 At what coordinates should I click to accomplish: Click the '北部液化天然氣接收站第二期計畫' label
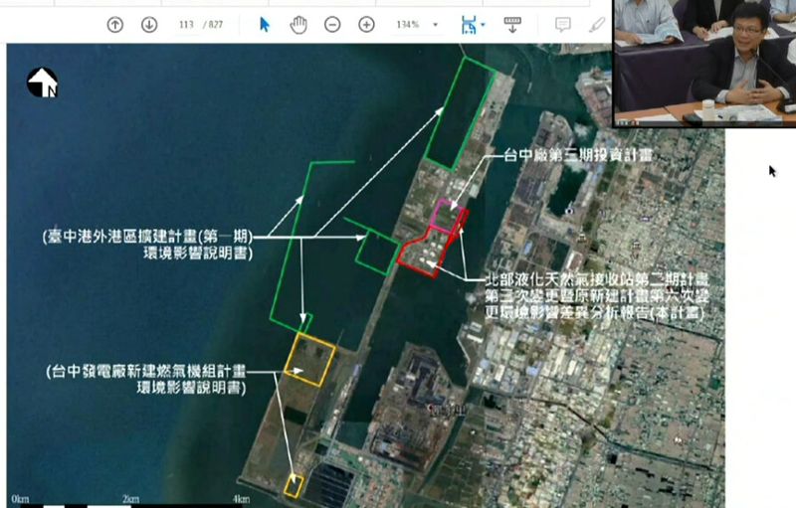click(597, 279)
